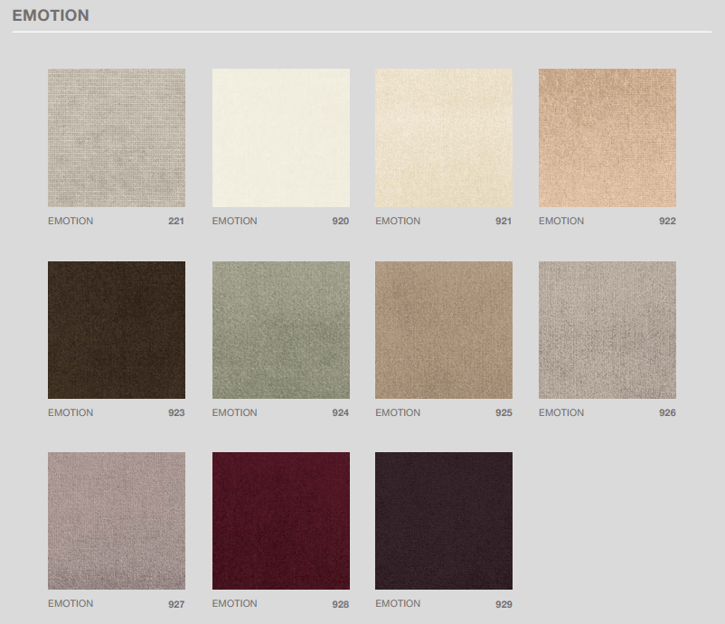Click the EMOTION caption beside 221

click(x=71, y=221)
